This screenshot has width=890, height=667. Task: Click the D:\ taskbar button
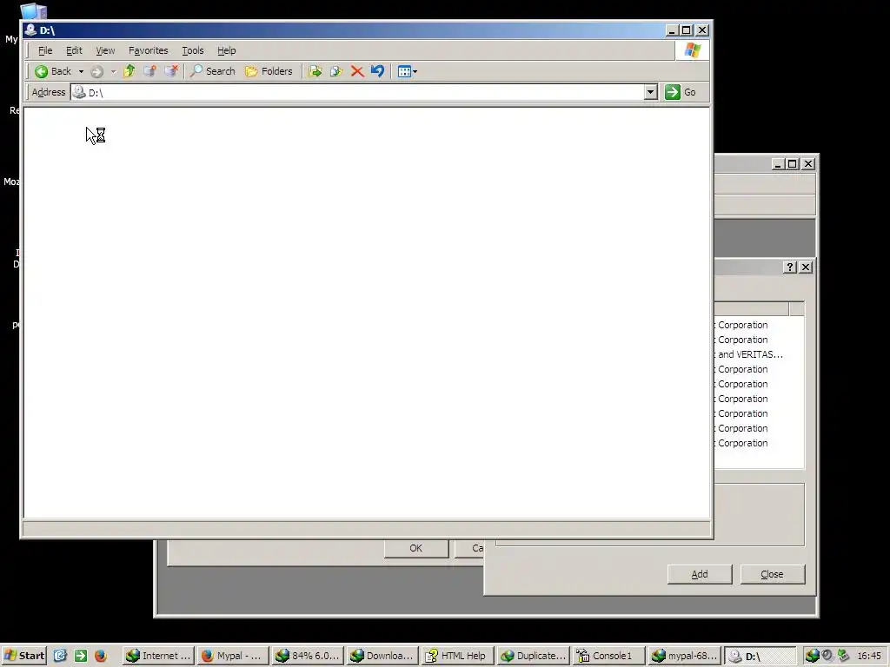coord(760,656)
